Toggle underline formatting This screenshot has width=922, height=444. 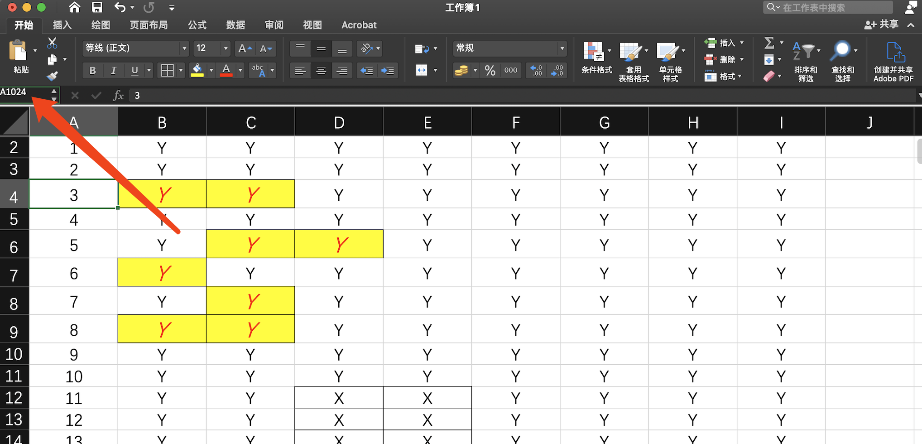tap(134, 70)
